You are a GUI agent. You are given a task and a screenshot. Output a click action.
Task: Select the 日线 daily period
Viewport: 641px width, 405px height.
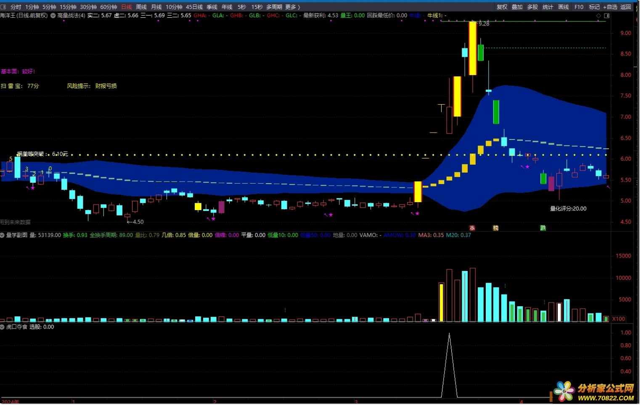(126, 7)
